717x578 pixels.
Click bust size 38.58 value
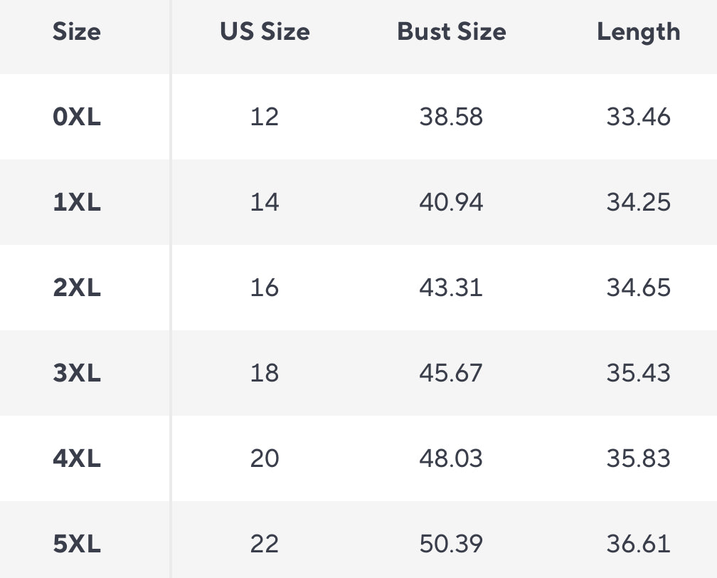click(x=451, y=117)
